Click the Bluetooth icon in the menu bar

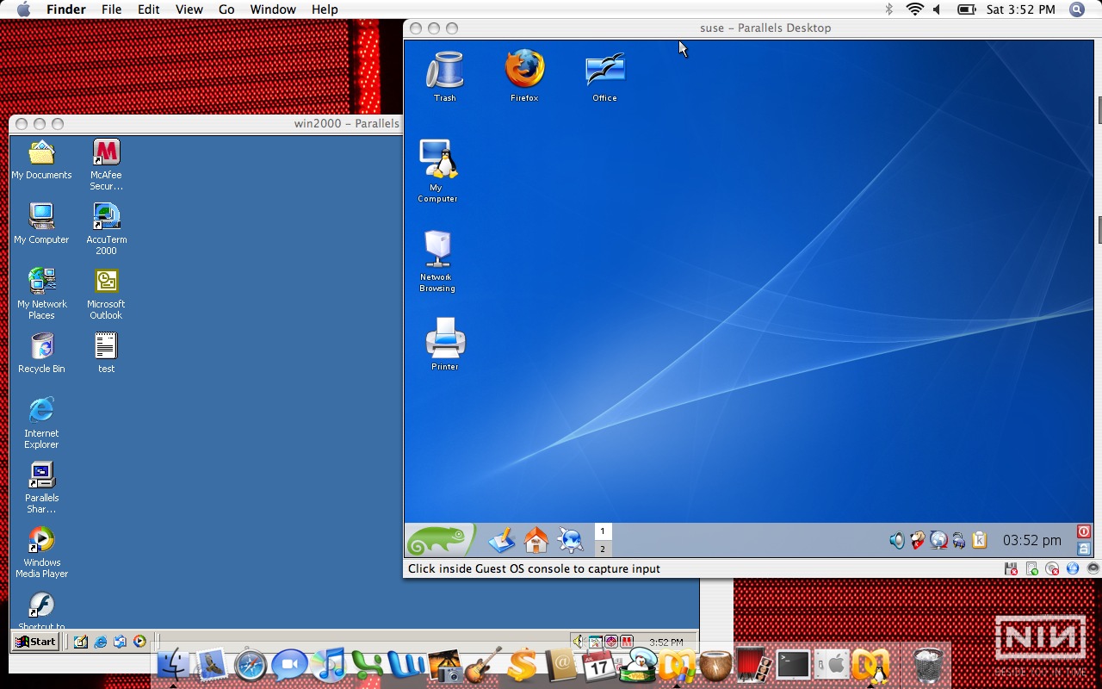coord(889,9)
